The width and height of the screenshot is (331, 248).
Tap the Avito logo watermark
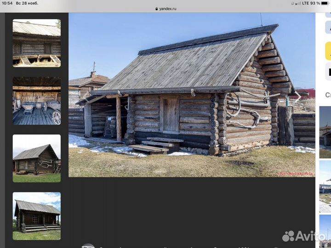click(x=304, y=236)
